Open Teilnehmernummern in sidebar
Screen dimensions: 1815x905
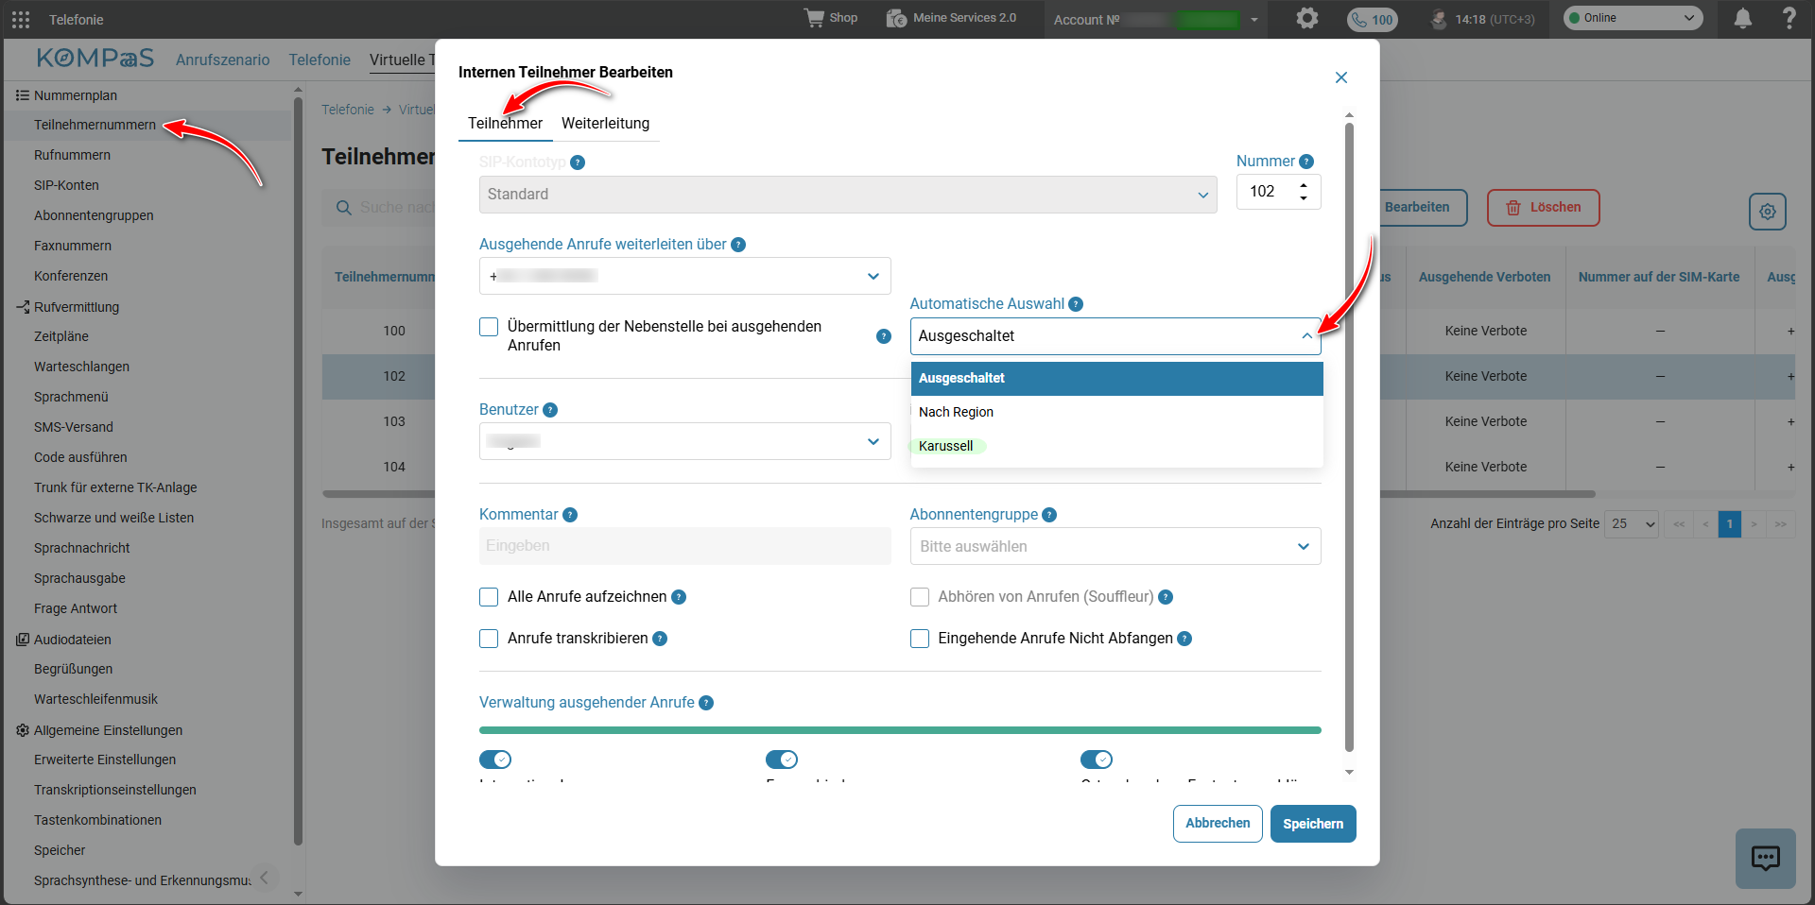[x=95, y=126]
